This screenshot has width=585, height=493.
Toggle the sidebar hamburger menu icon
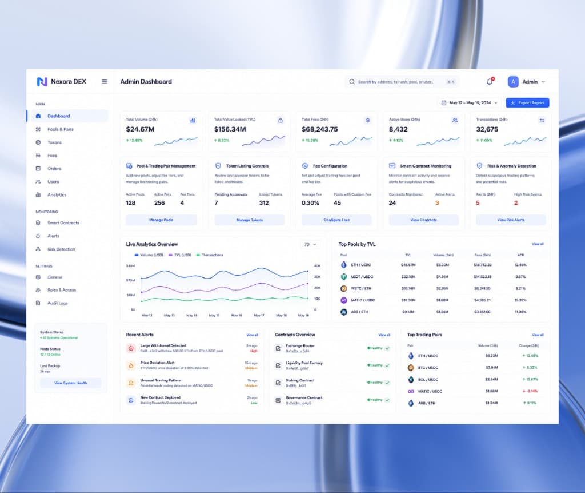105,81
